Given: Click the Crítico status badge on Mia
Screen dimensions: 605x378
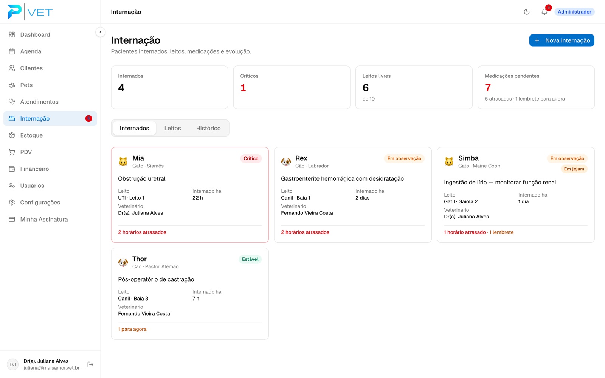Looking at the screenshot, I should [x=251, y=158].
